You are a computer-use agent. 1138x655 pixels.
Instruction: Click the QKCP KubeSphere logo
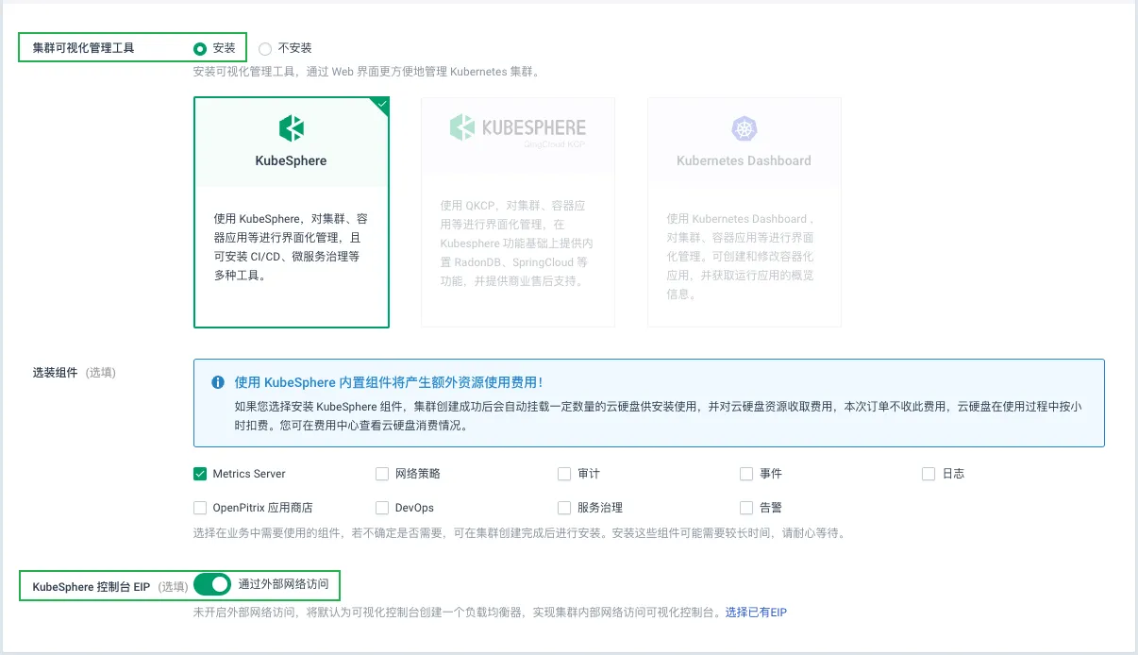click(x=517, y=128)
